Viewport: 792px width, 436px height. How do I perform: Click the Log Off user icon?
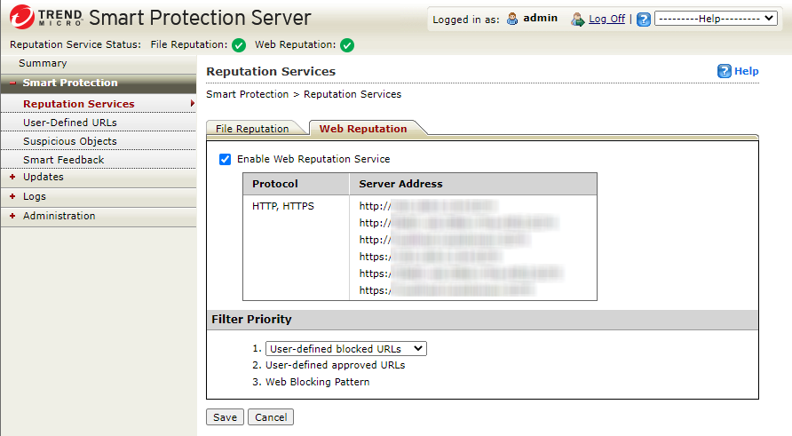pyautogui.click(x=578, y=19)
